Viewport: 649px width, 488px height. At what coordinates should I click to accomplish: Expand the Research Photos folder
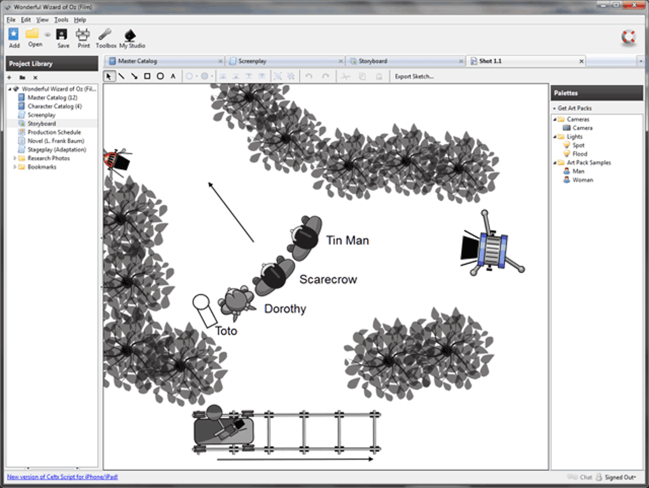tap(15, 158)
